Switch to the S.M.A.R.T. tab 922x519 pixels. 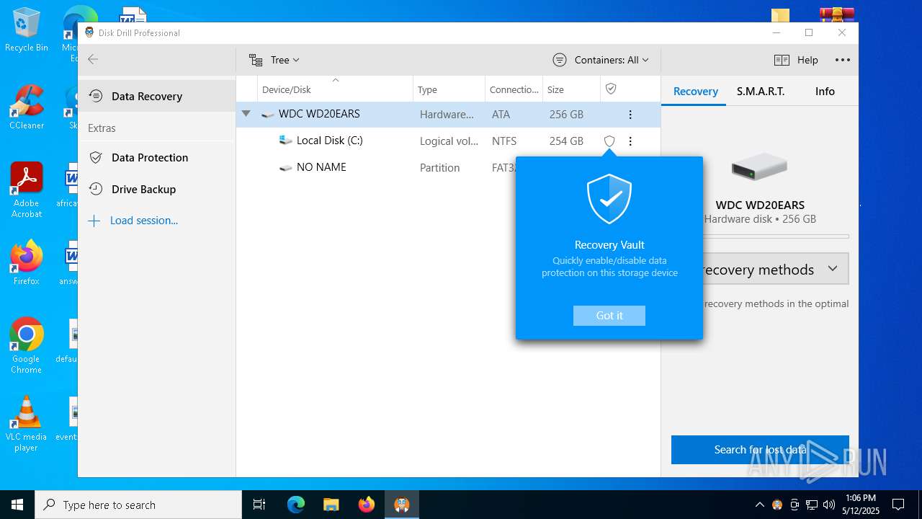(761, 92)
